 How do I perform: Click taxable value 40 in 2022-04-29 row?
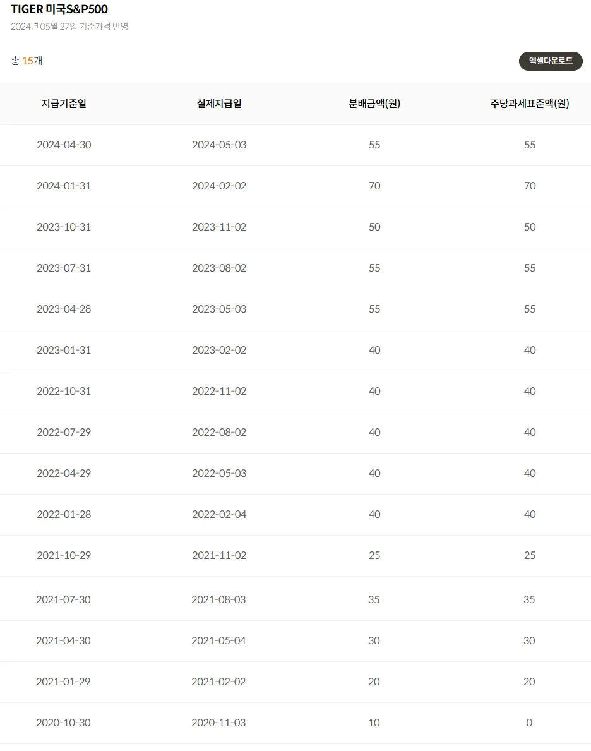[530, 473]
